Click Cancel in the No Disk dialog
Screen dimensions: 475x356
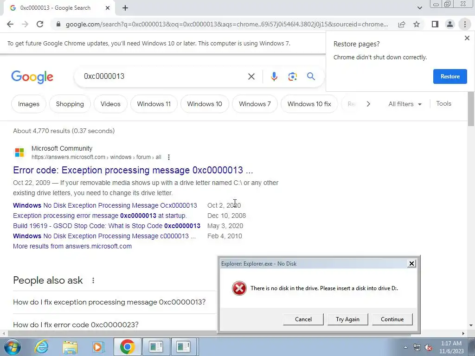(x=303, y=319)
